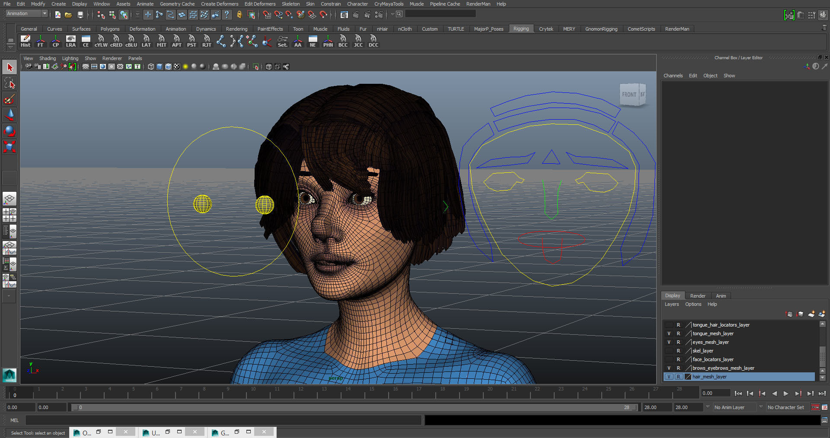Click the DCC shelf button
830x438 pixels.
point(373,41)
